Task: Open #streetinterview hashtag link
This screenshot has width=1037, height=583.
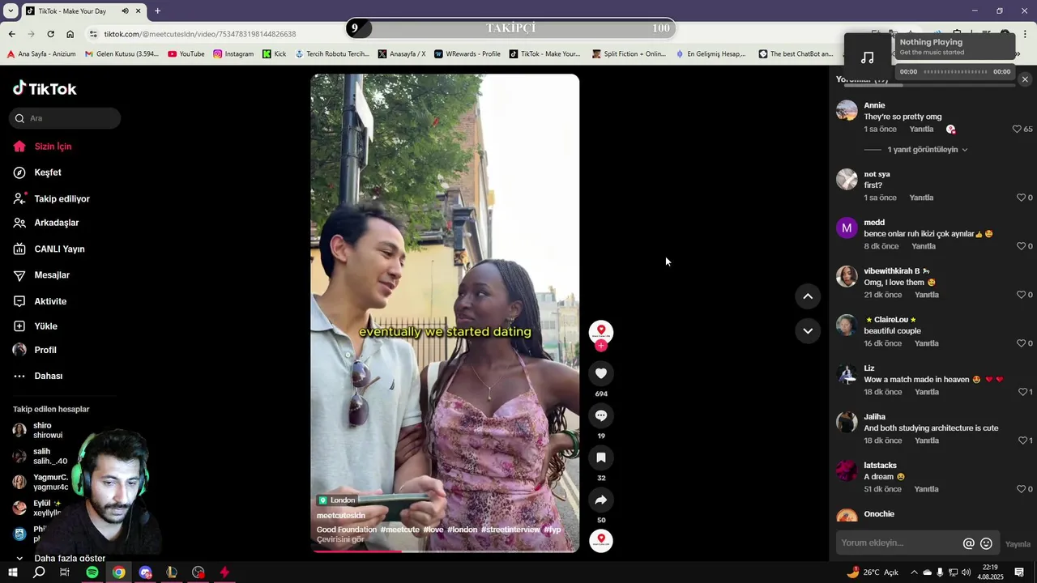Action: [x=510, y=530]
